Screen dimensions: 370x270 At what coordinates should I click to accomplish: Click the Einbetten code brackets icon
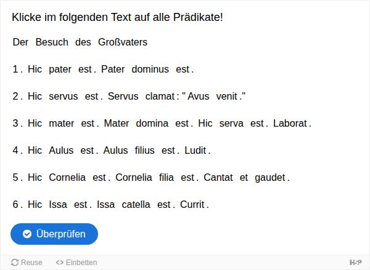[59, 262]
